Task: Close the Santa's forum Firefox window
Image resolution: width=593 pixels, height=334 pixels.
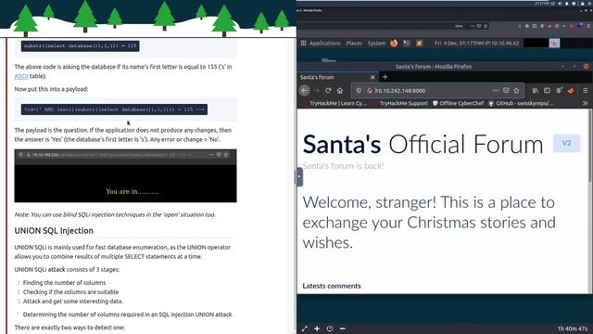Action: pyautogui.click(x=586, y=66)
